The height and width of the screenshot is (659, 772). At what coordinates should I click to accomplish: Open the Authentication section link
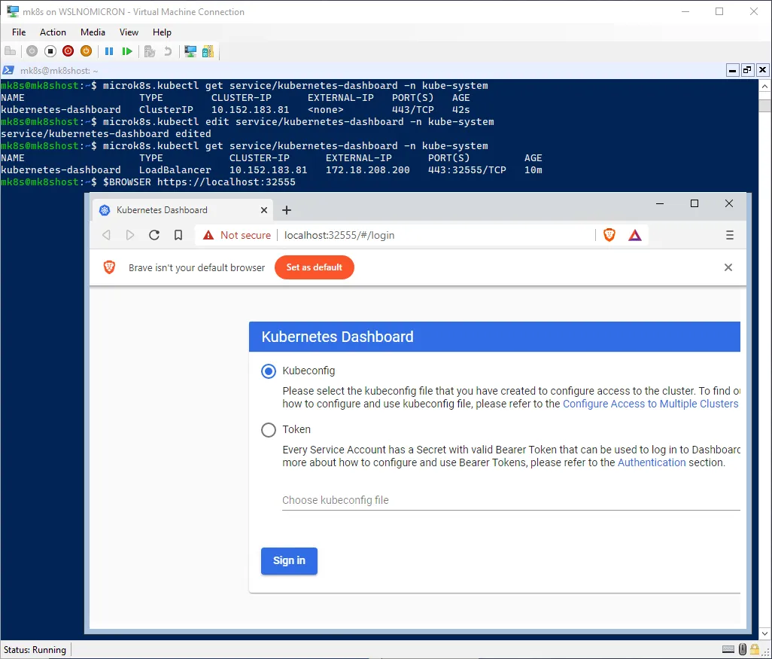(x=652, y=462)
